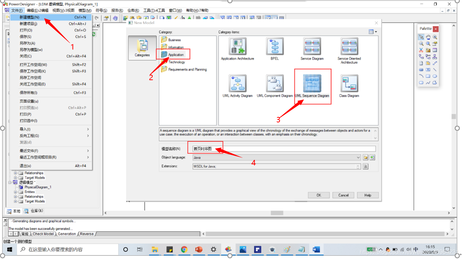Viewport: 462px width, 259px height.
Task: Click the Extensions field
Action: pos(277,166)
